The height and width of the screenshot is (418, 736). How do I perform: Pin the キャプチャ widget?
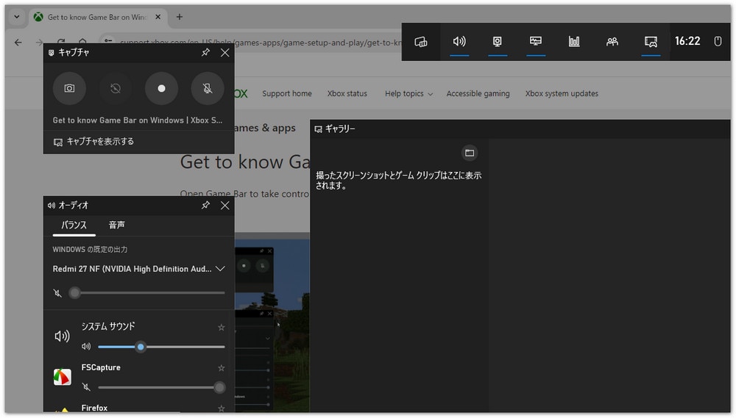(x=205, y=52)
